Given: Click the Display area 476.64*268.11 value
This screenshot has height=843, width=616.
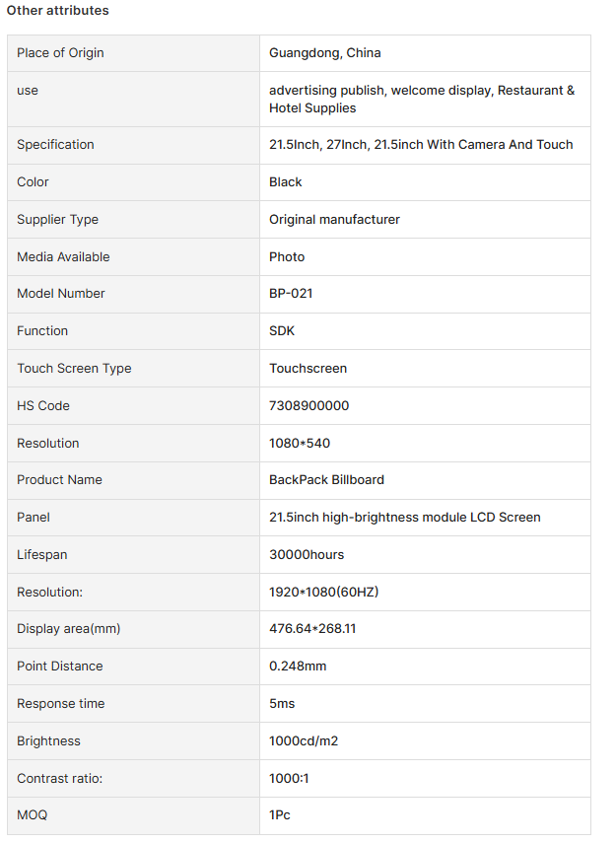Looking at the screenshot, I should (x=312, y=628).
